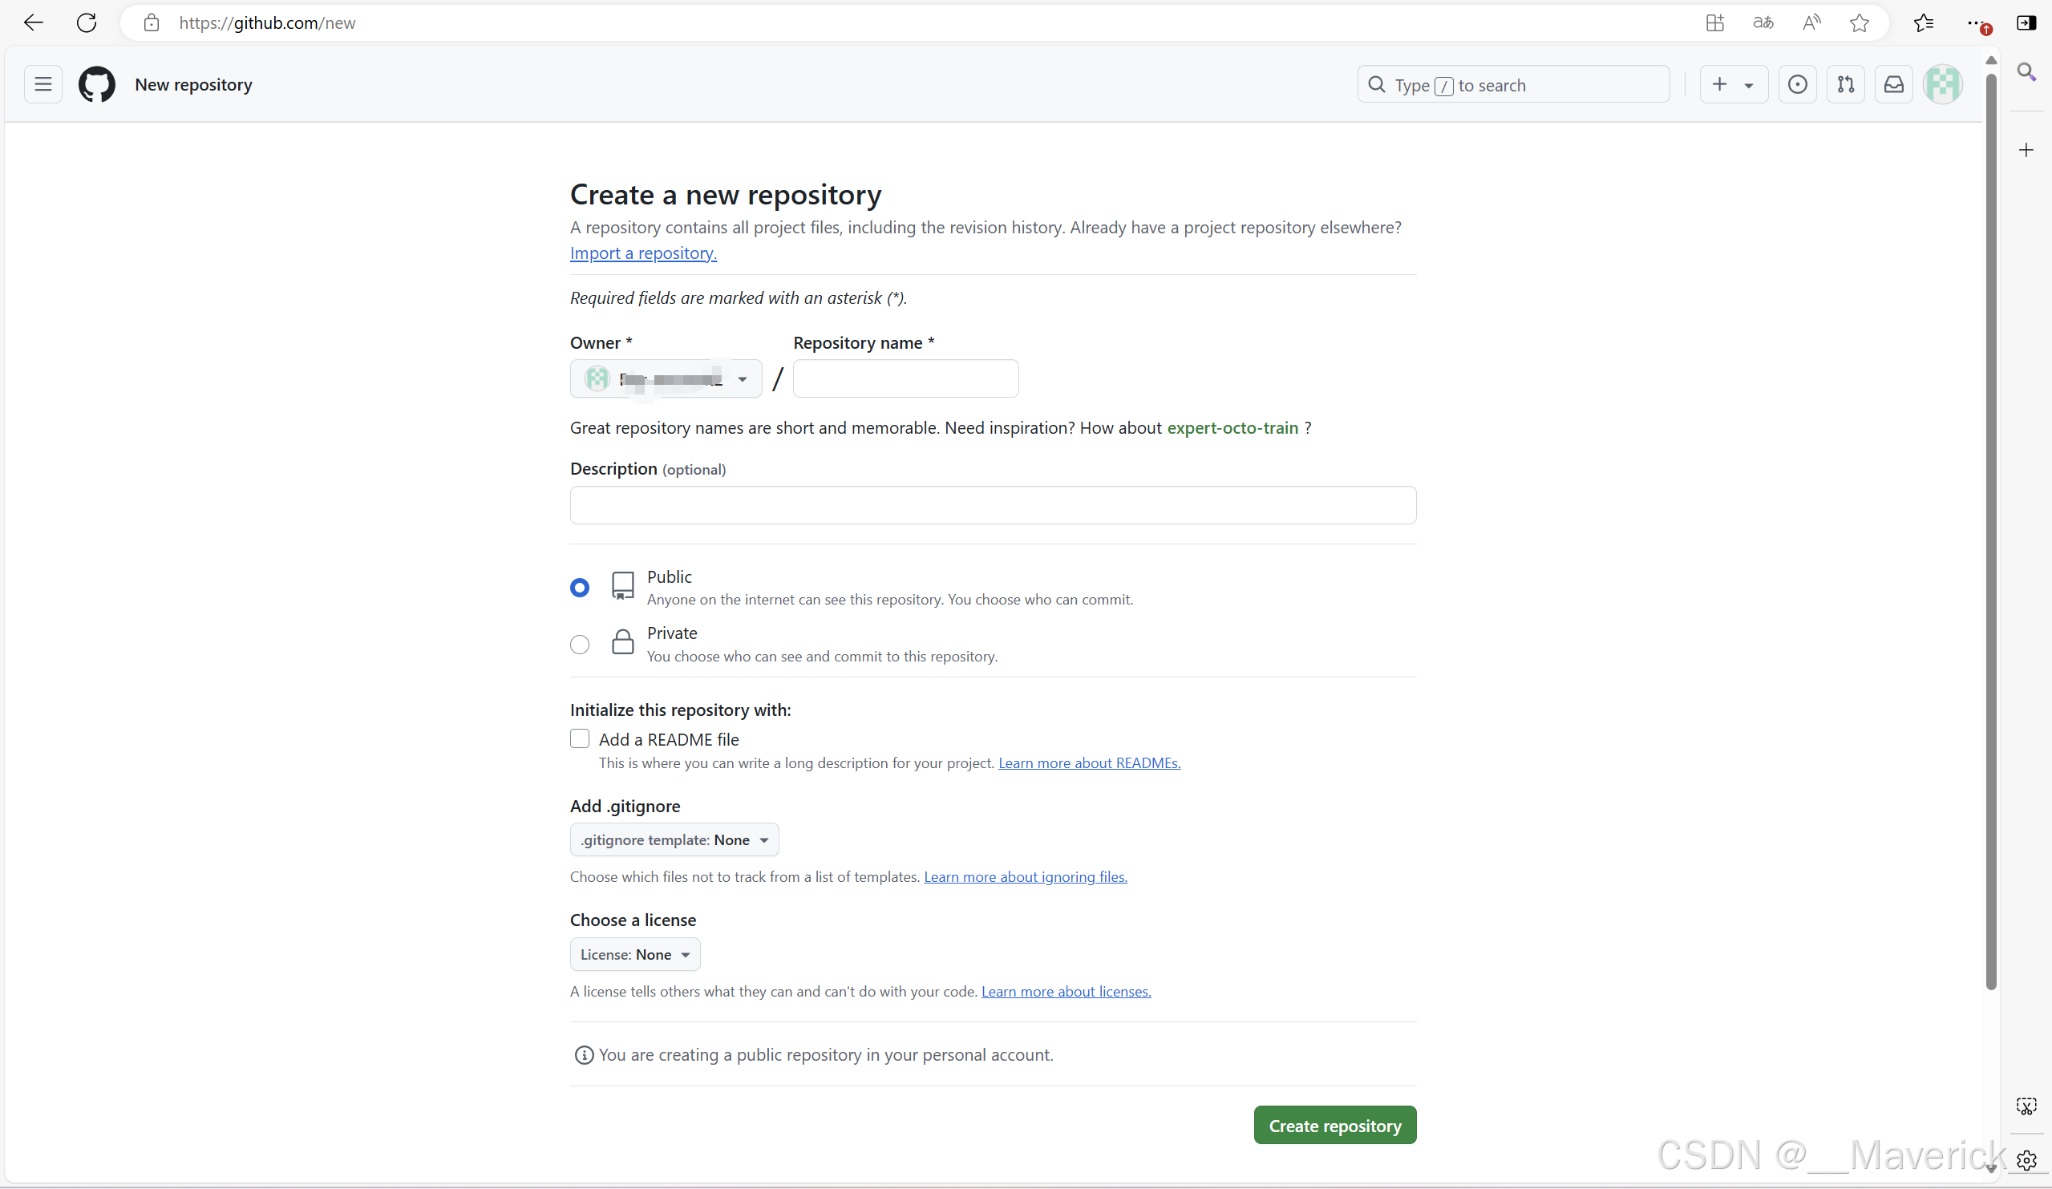2052x1189 pixels.
Task: Check the Add a README file box
Action: click(x=579, y=739)
